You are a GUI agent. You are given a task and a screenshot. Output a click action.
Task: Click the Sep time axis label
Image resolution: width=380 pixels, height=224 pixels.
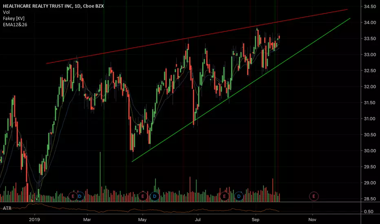[x=255, y=220]
